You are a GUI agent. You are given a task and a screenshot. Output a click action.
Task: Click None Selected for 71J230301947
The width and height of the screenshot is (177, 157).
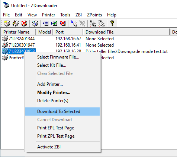click(x=100, y=45)
